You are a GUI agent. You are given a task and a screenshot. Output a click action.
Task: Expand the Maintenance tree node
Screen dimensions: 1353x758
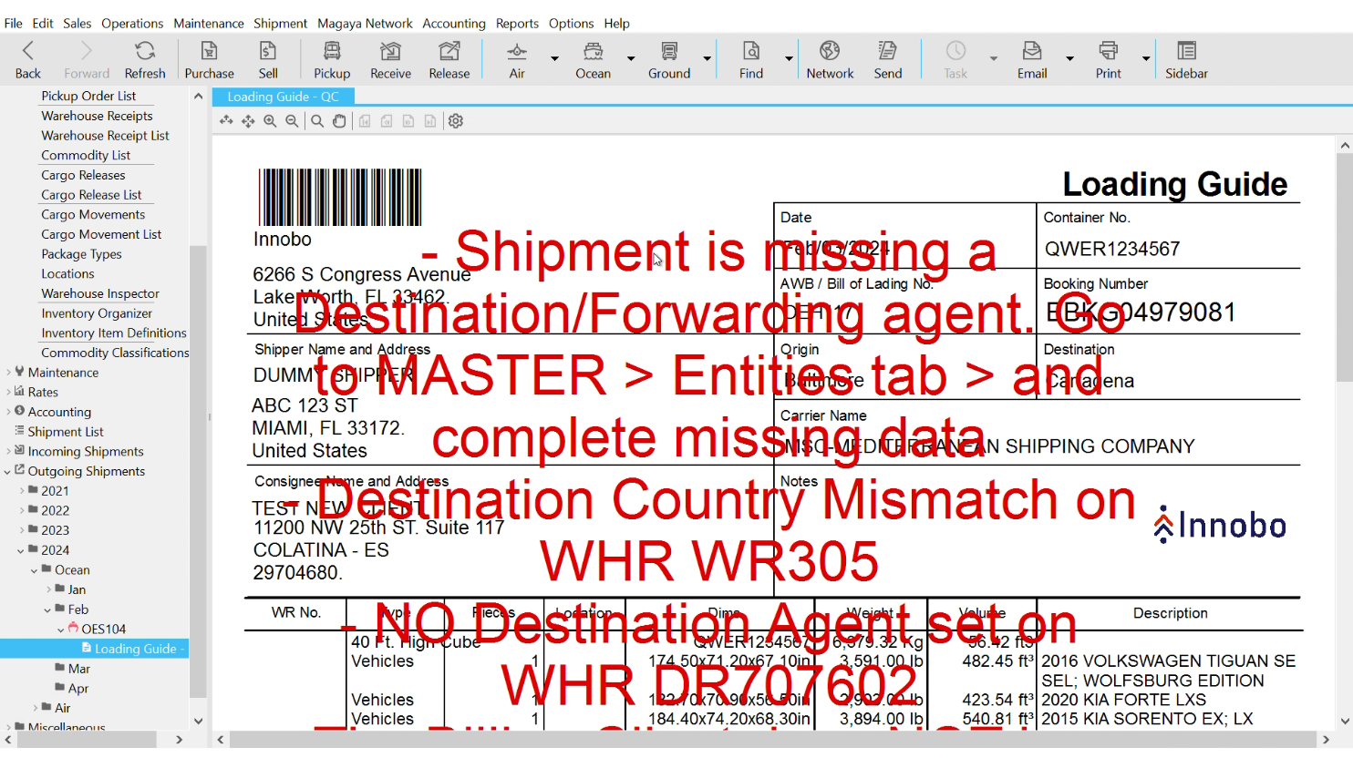point(8,372)
